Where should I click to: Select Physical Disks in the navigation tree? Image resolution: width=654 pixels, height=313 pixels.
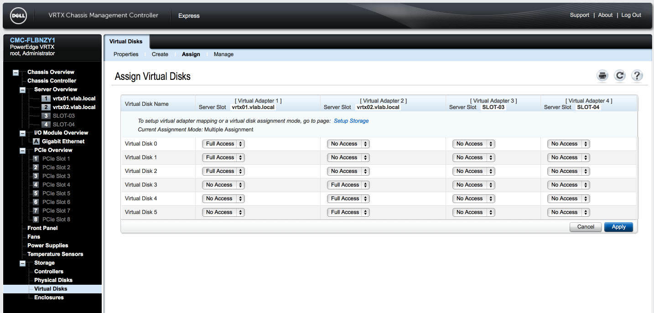pos(53,280)
